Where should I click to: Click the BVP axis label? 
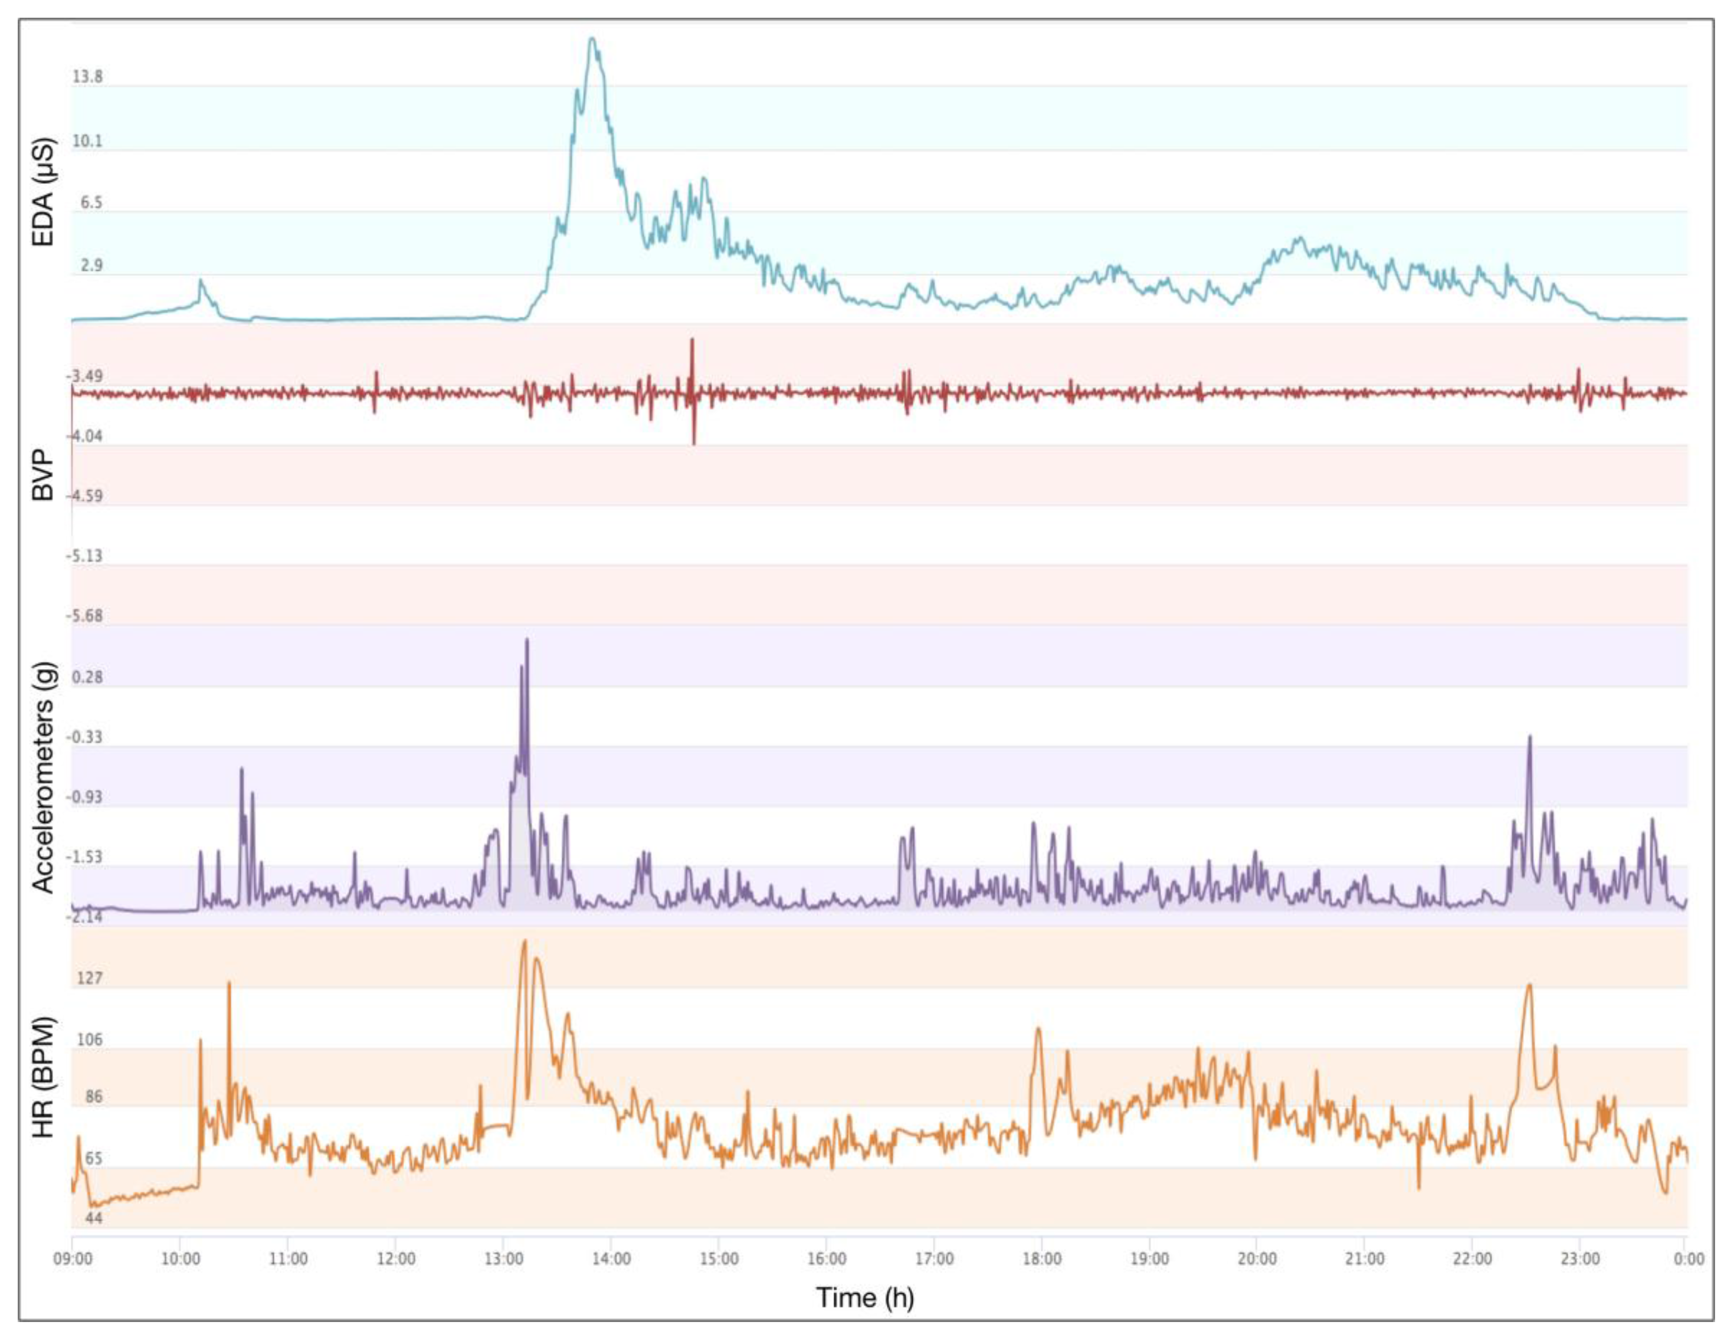point(44,474)
